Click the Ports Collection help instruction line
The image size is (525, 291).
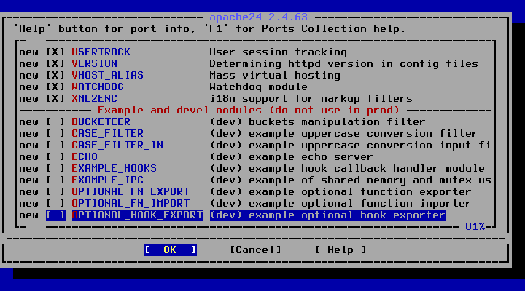click(x=209, y=29)
